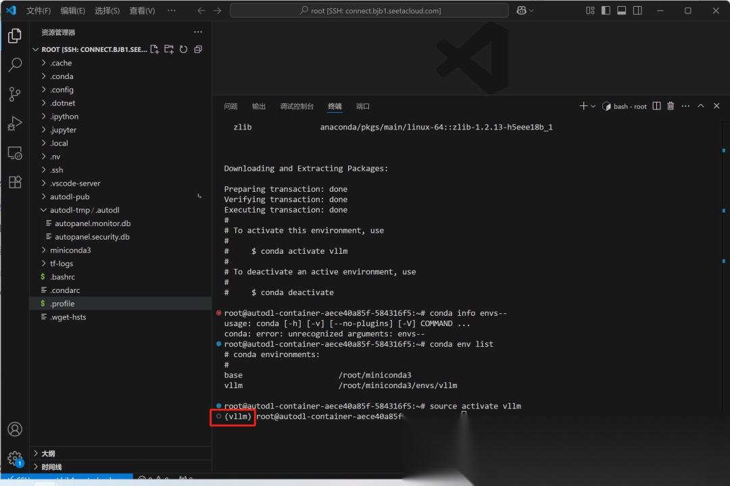Go forward in navigation history

(218, 10)
